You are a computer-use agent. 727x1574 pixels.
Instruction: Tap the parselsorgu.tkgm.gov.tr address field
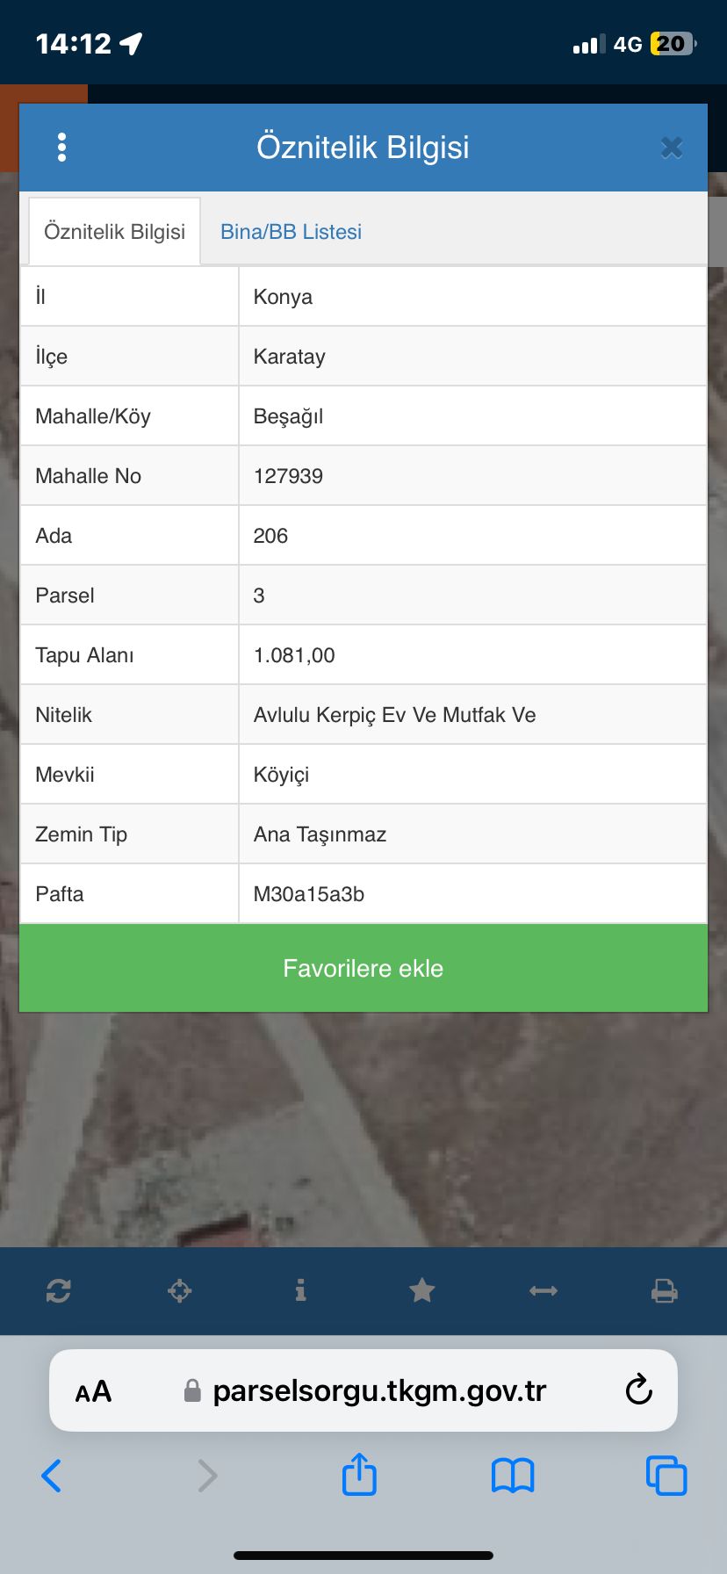[363, 1390]
